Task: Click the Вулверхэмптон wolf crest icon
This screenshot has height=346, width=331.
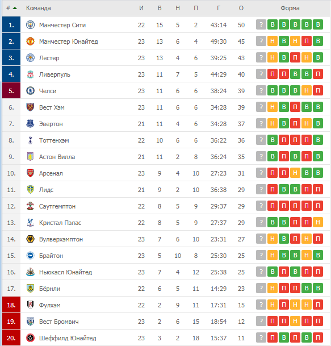Action: [30, 239]
